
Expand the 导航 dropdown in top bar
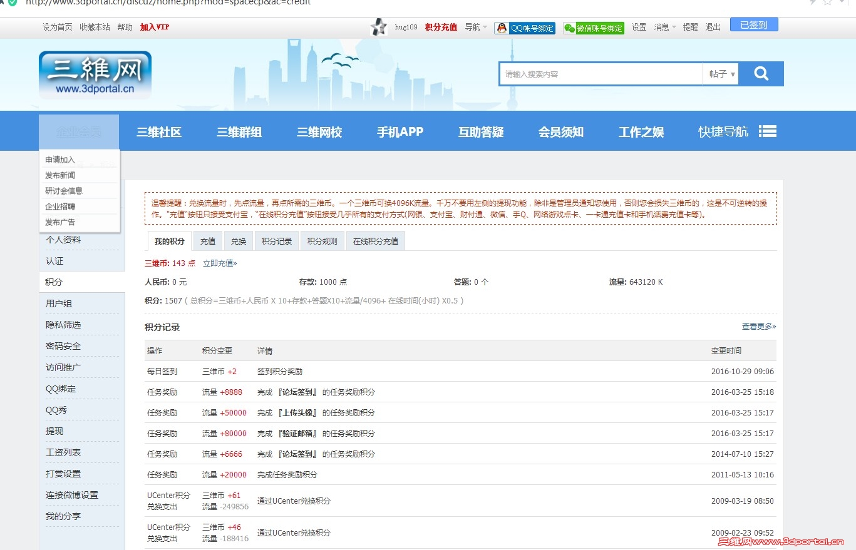[475, 27]
